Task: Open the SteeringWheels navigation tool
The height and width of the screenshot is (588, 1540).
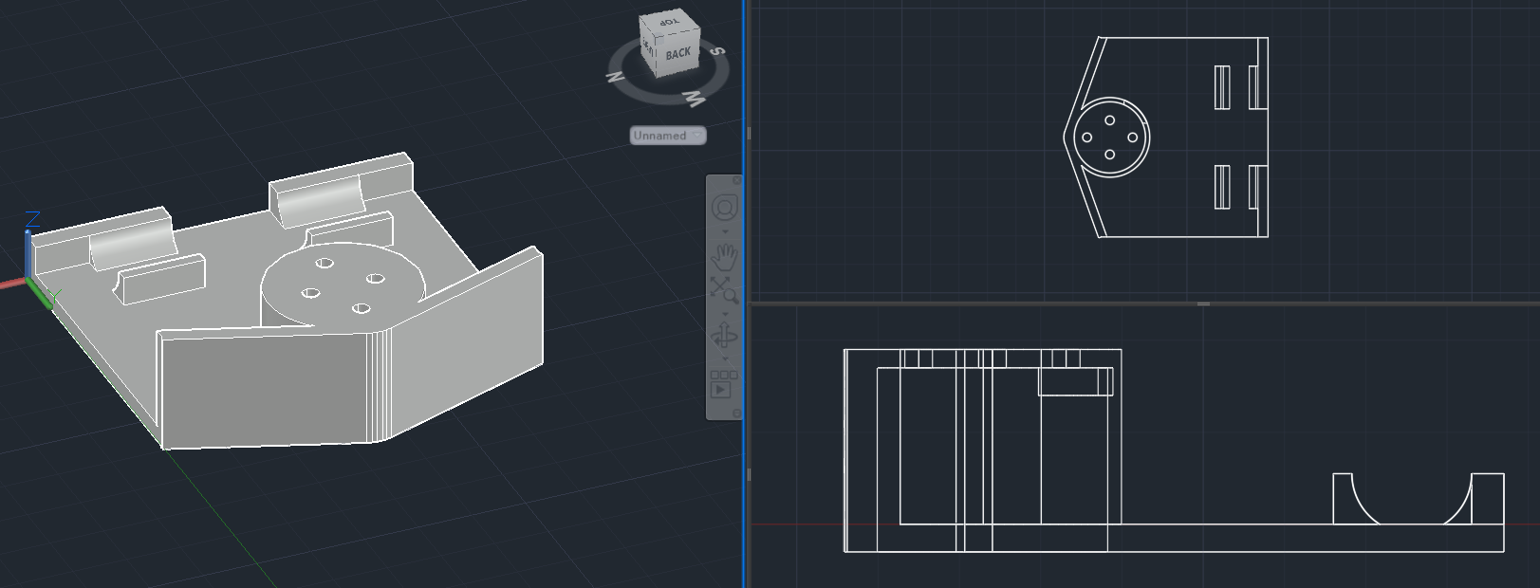Action: (x=725, y=208)
